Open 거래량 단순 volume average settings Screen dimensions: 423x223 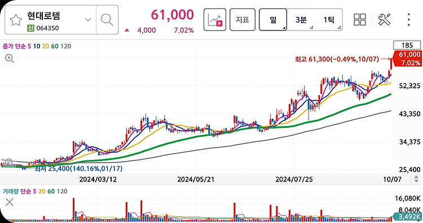pyautogui.click(x=17, y=191)
